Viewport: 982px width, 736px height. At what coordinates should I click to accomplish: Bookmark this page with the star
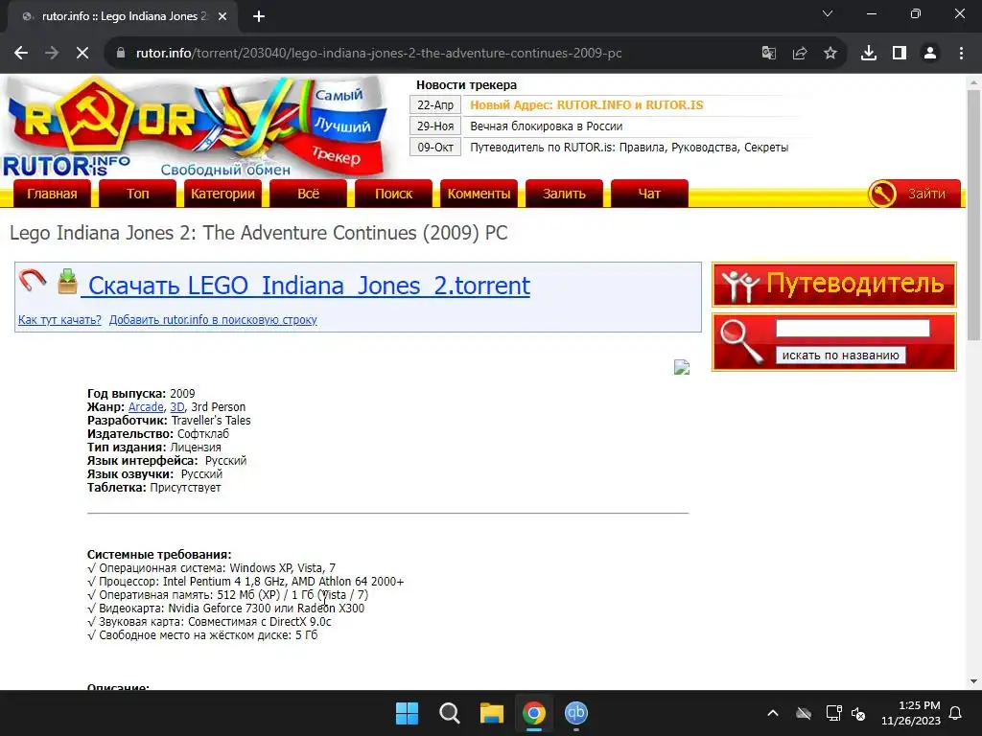coord(830,54)
